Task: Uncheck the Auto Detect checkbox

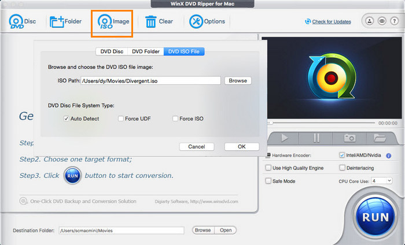Action: tap(66, 118)
